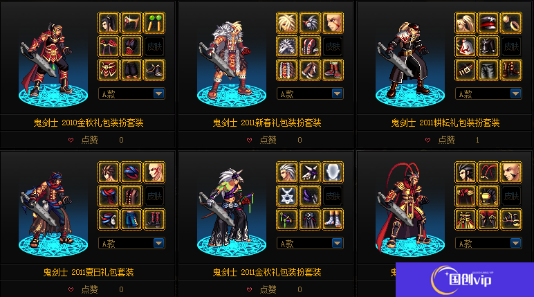Click the 2011耕耘 character preview image
This screenshot has width=534, height=297.
[409, 63]
